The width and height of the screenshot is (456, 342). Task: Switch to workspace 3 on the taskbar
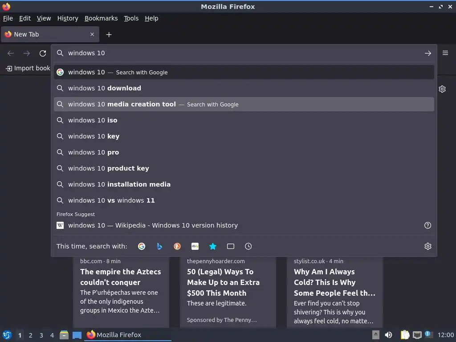41,335
